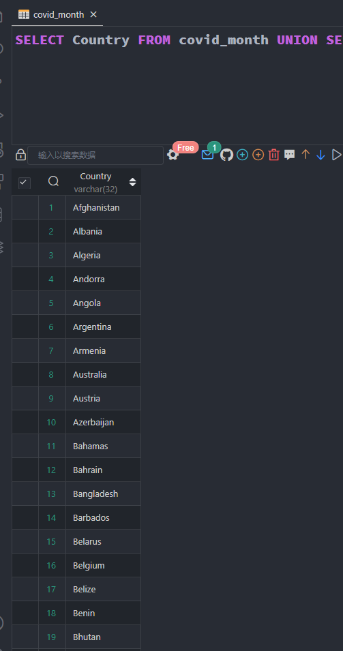This screenshot has width=343, height=651.
Task: Select the Austria cell
Action: (104, 399)
